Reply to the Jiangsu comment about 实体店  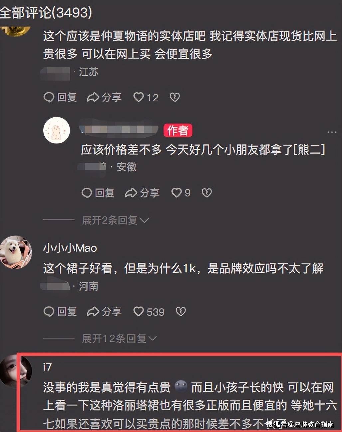60,97
